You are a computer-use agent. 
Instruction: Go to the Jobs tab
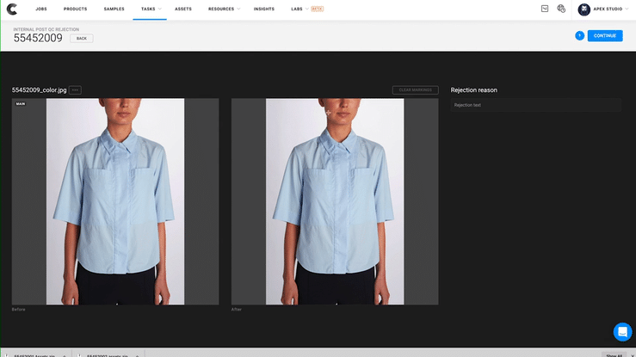41,9
